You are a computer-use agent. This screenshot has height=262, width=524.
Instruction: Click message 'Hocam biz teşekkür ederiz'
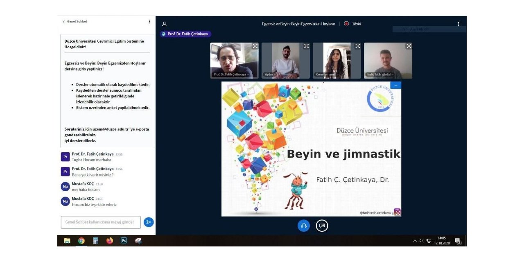tap(94, 205)
